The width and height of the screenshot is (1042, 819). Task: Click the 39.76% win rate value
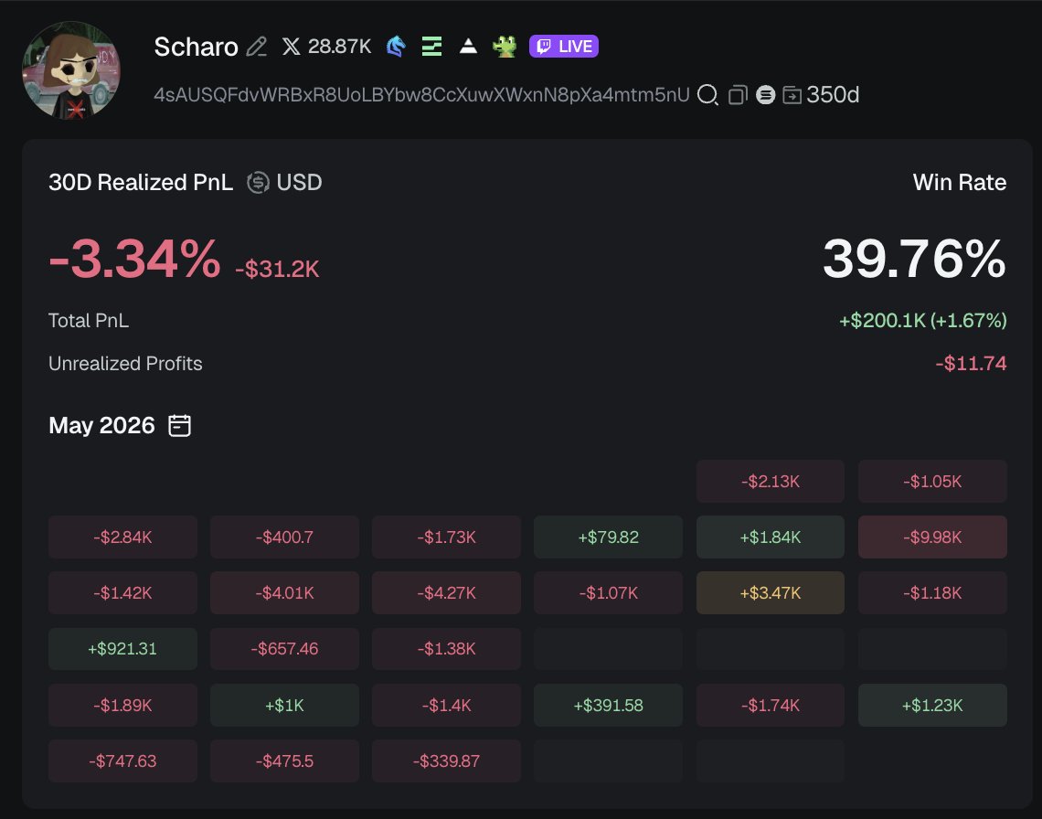[914, 259]
